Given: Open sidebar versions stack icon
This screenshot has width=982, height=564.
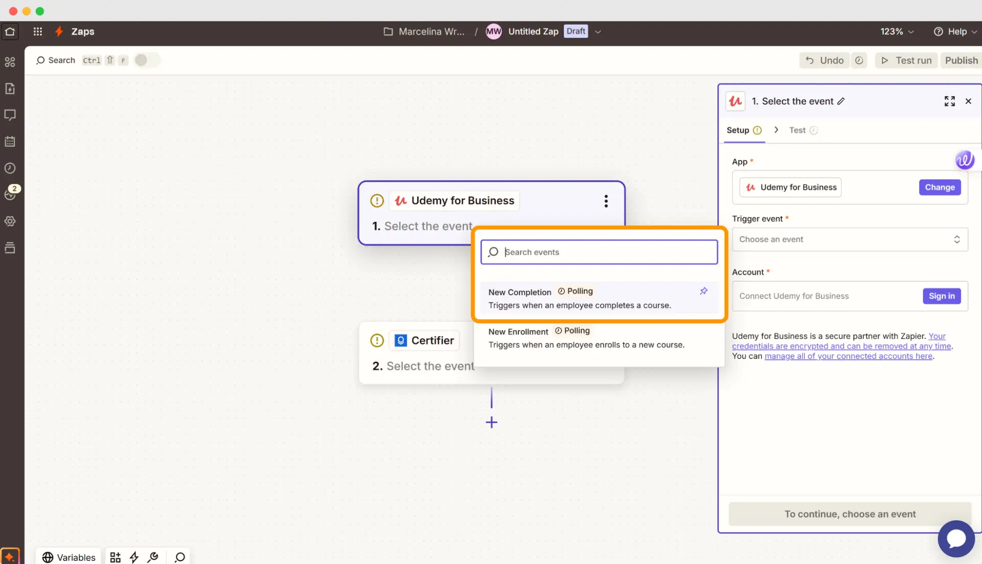Looking at the screenshot, I should point(10,248).
